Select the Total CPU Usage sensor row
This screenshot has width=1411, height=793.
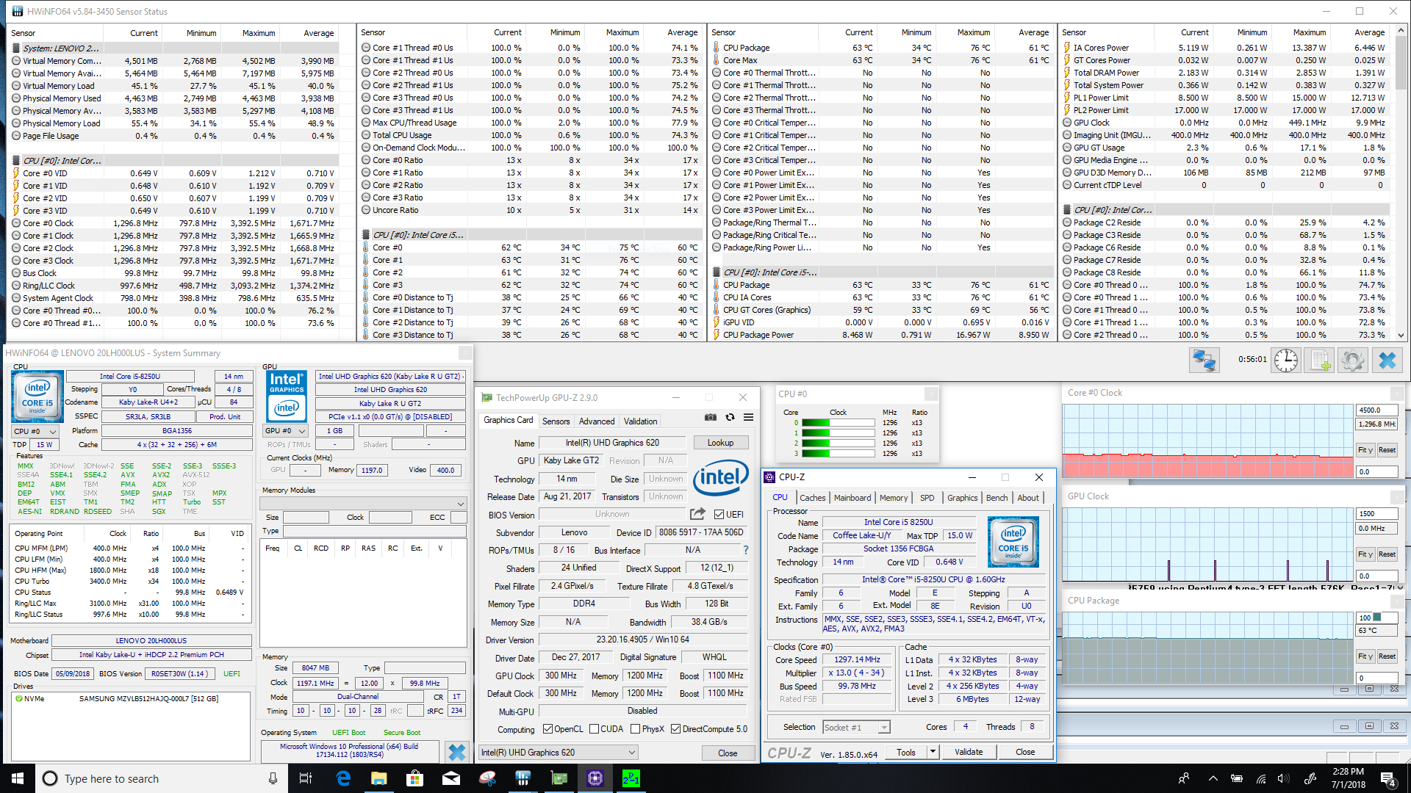(531, 135)
